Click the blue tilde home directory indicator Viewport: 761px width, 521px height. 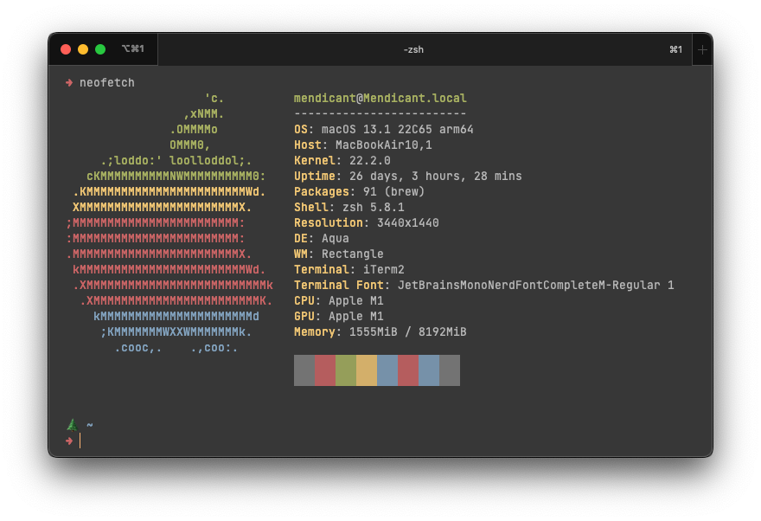90,425
